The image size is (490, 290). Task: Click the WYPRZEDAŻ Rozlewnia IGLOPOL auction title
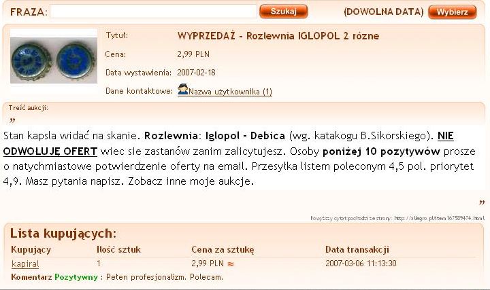pyautogui.click(x=278, y=35)
